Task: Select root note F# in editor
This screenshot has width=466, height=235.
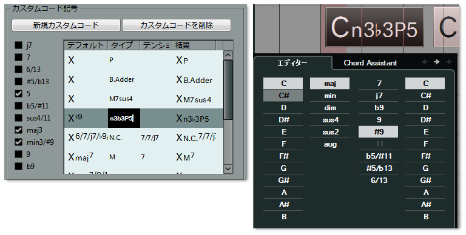Action: pos(283,156)
